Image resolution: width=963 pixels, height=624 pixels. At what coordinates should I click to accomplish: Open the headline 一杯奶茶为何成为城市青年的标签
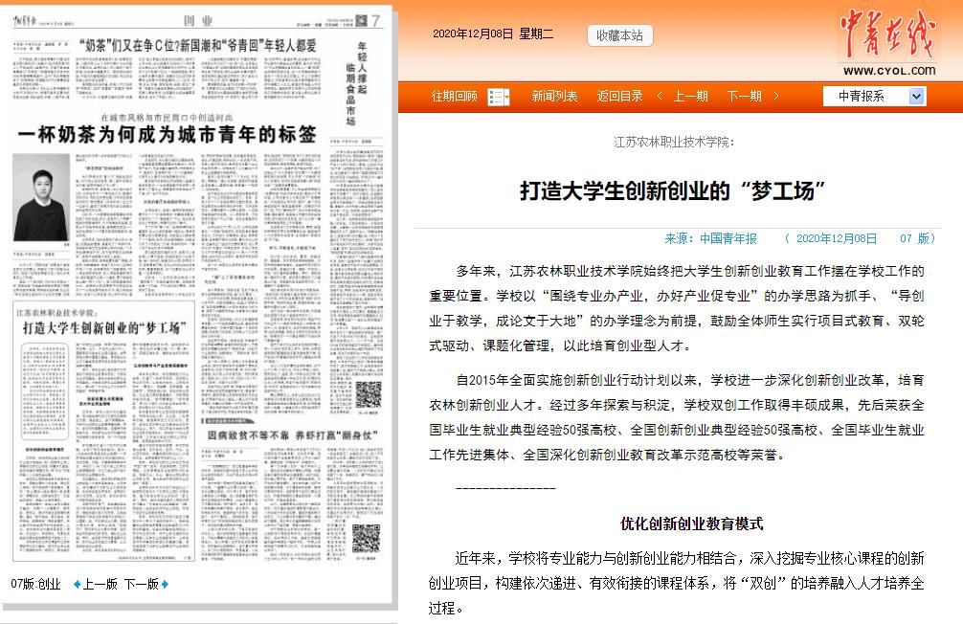[168, 135]
